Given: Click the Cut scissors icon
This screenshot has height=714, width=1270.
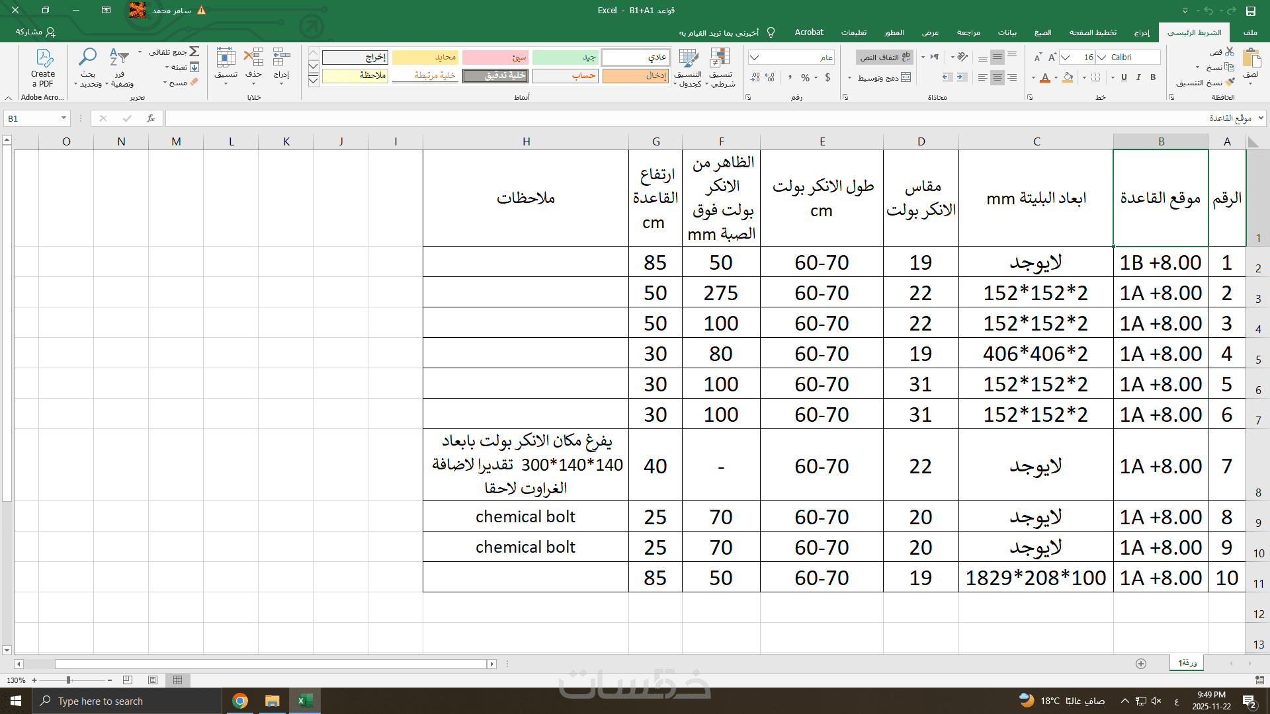Looking at the screenshot, I should coord(1230,52).
